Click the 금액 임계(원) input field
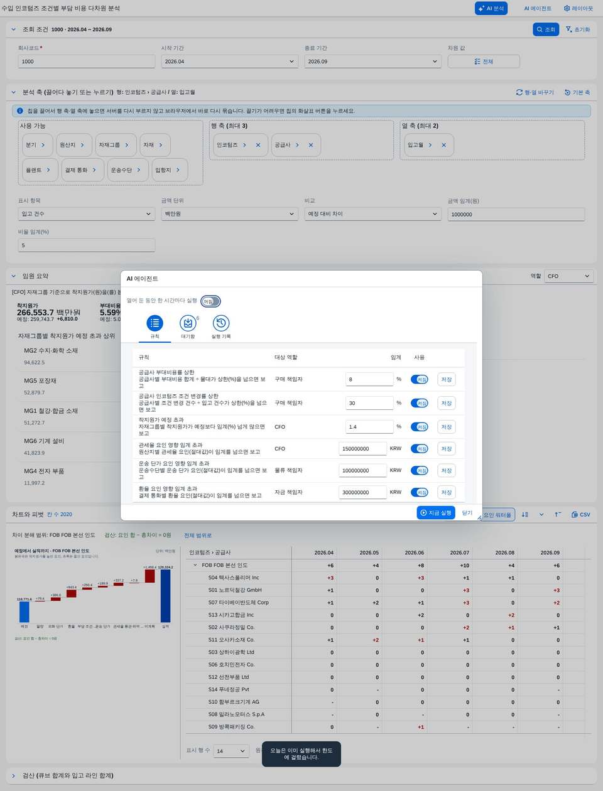 pyautogui.click(x=516, y=214)
